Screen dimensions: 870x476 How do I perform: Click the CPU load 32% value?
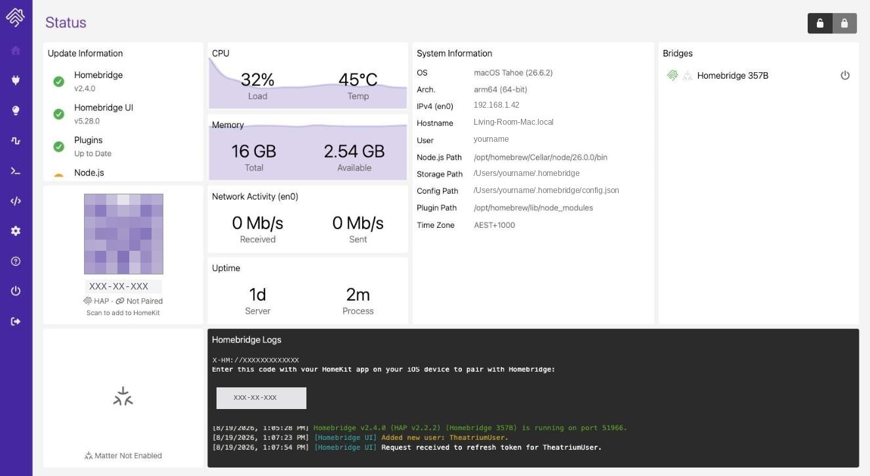click(x=257, y=79)
